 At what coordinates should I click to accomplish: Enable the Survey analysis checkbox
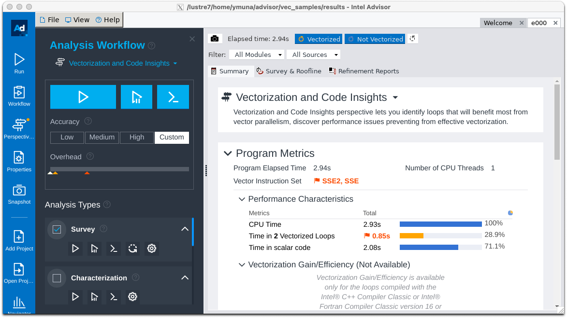(x=57, y=229)
